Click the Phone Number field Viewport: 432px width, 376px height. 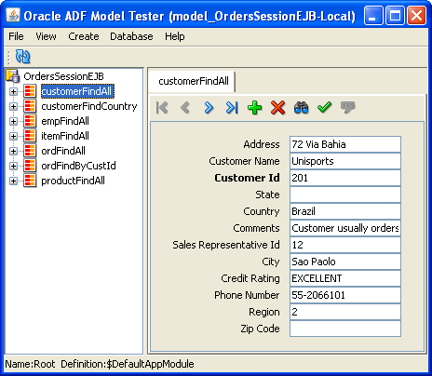pos(345,295)
